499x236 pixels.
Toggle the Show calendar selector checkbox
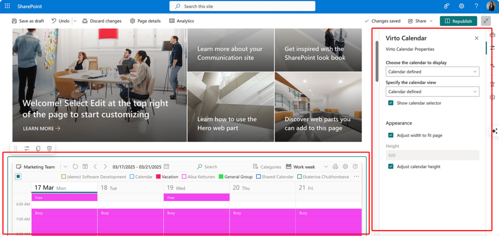(x=391, y=103)
